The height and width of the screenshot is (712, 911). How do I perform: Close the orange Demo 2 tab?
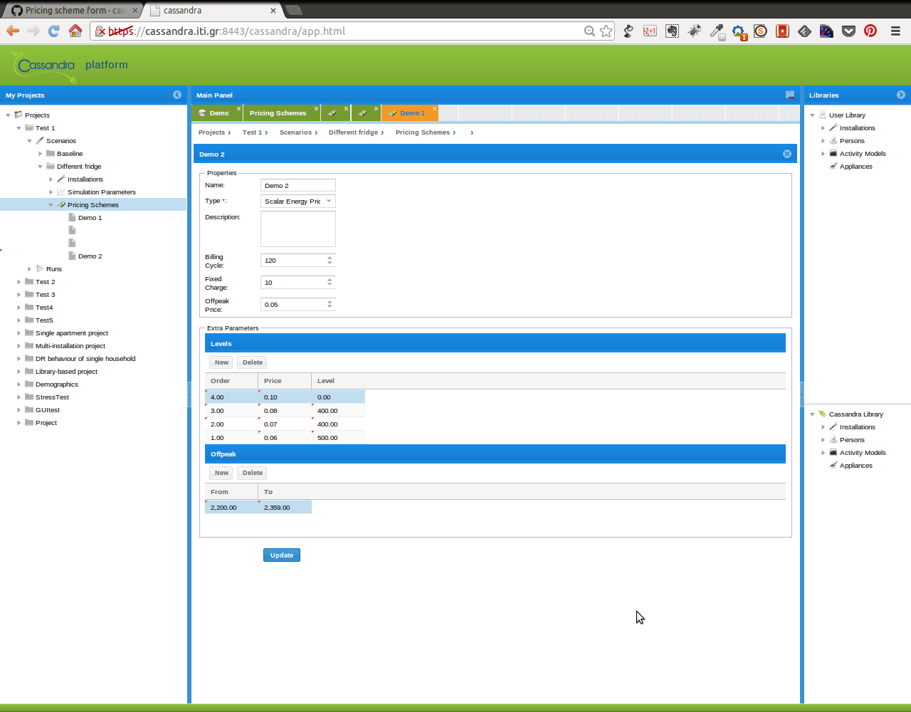pos(434,109)
